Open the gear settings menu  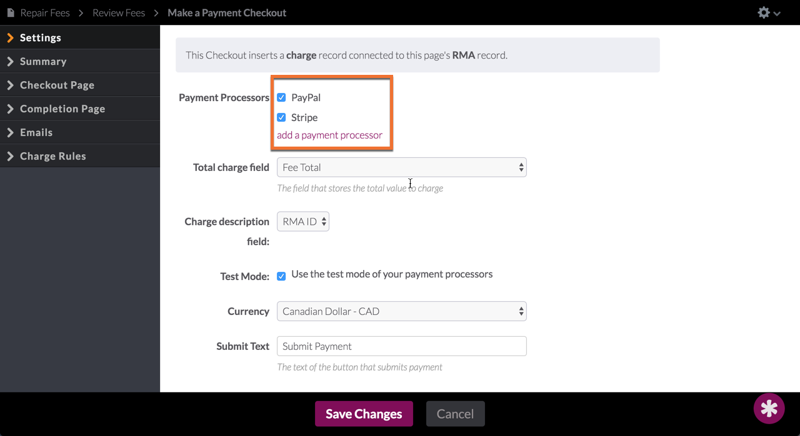coord(769,12)
